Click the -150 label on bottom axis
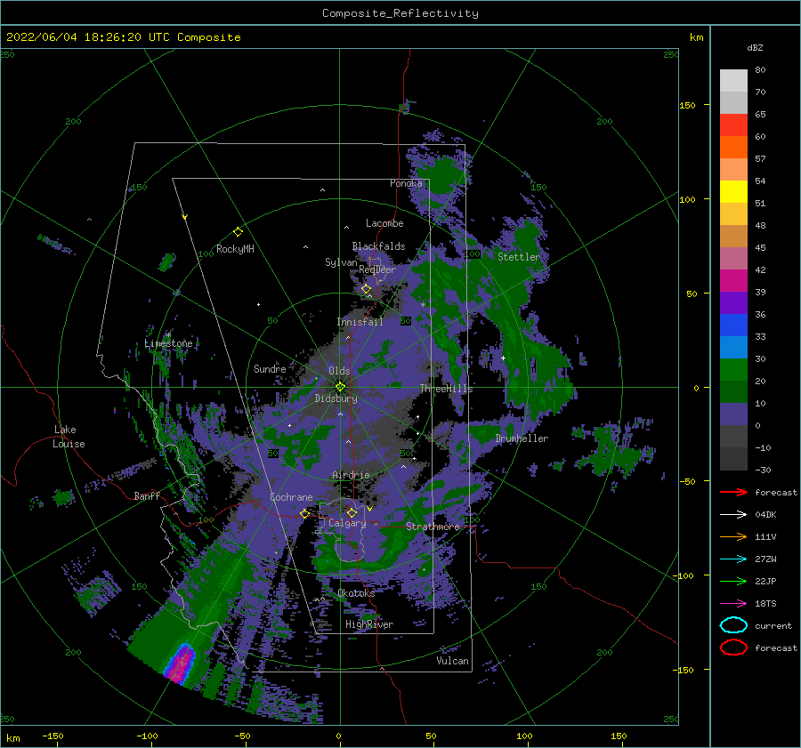801x748 pixels. [x=53, y=736]
